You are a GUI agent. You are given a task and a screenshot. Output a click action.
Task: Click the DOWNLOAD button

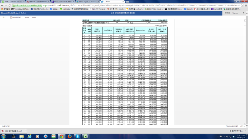(x=15, y=17)
